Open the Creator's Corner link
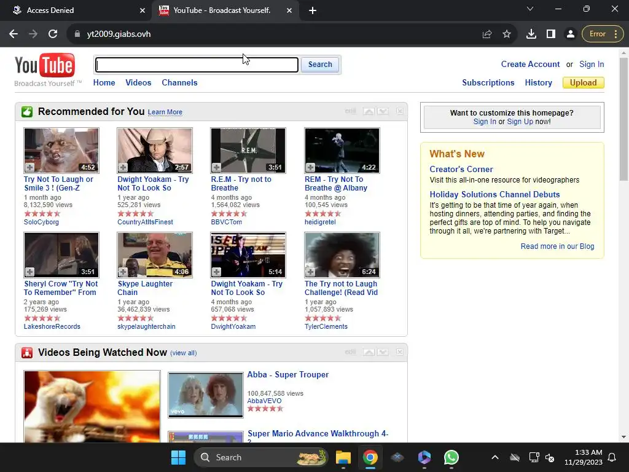 click(461, 170)
